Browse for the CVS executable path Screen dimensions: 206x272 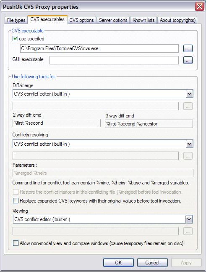point(188,48)
